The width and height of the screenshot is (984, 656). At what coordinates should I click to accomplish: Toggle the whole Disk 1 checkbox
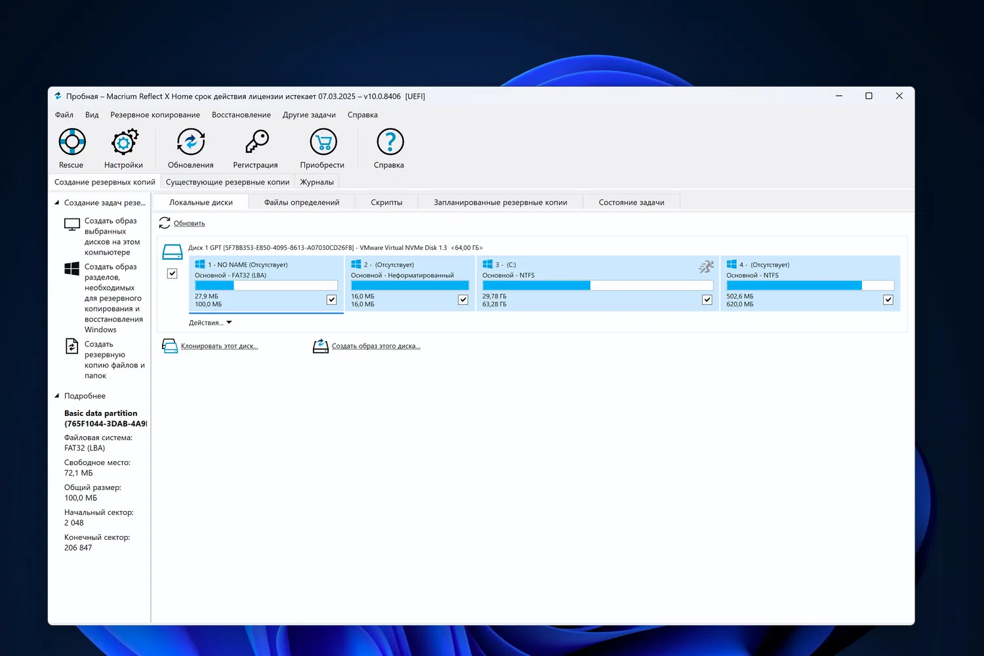point(172,274)
